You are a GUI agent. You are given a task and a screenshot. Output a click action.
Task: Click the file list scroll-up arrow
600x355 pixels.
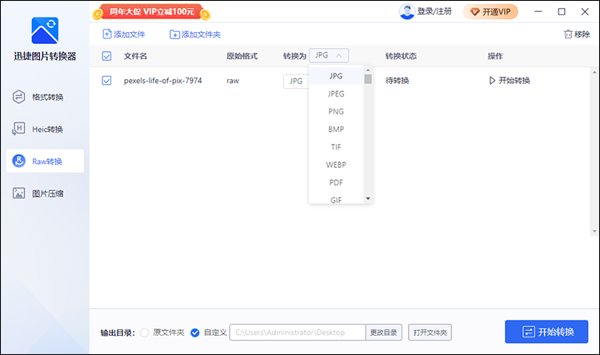point(594,72)
